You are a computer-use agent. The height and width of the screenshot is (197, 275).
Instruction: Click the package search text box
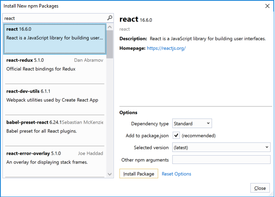55,18
